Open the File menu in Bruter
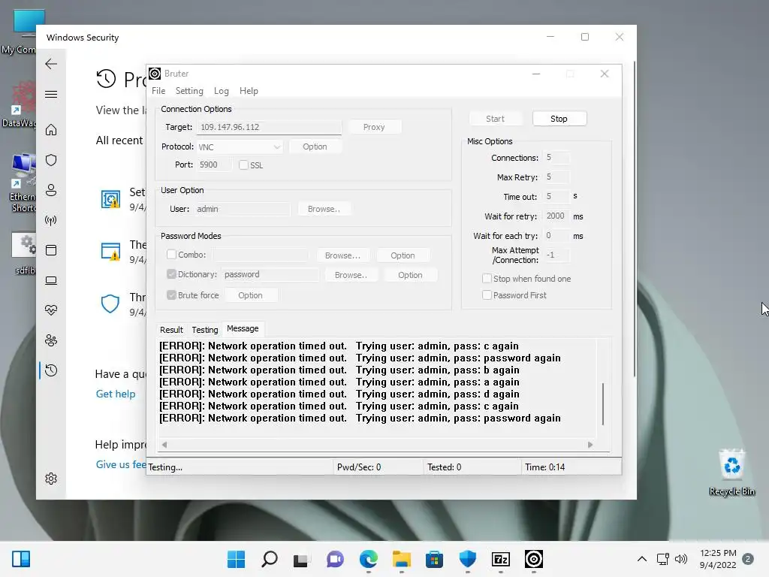This screenshot has width=769, height=577. click(x=158, y=91)
